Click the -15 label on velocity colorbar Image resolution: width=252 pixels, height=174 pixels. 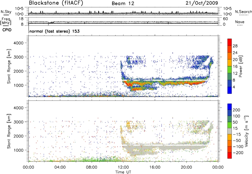[237, 134]
